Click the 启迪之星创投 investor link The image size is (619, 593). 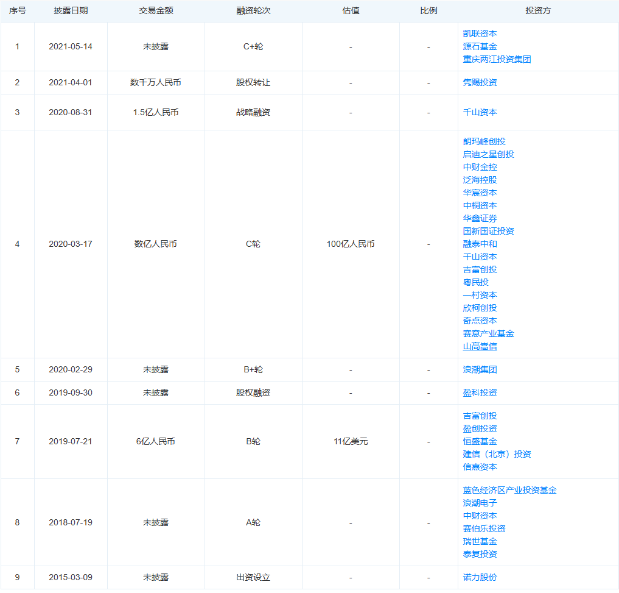[x=488, y=154]
